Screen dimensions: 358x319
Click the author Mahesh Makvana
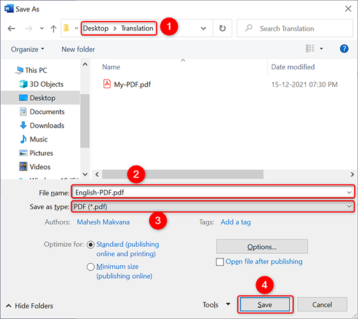[x=103, y=222]
